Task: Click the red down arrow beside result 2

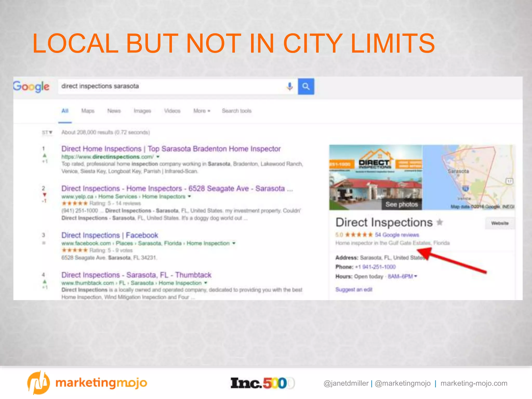Action: click(x=45, y=195)
